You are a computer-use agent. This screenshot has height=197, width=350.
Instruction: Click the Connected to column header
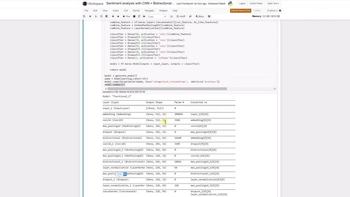pyautogui.click(x=199, y=102)
